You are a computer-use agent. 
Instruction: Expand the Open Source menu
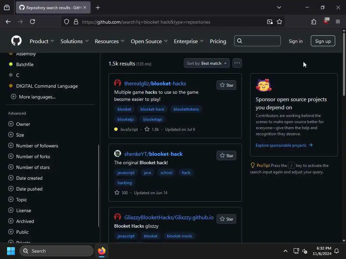pos(149,41)
